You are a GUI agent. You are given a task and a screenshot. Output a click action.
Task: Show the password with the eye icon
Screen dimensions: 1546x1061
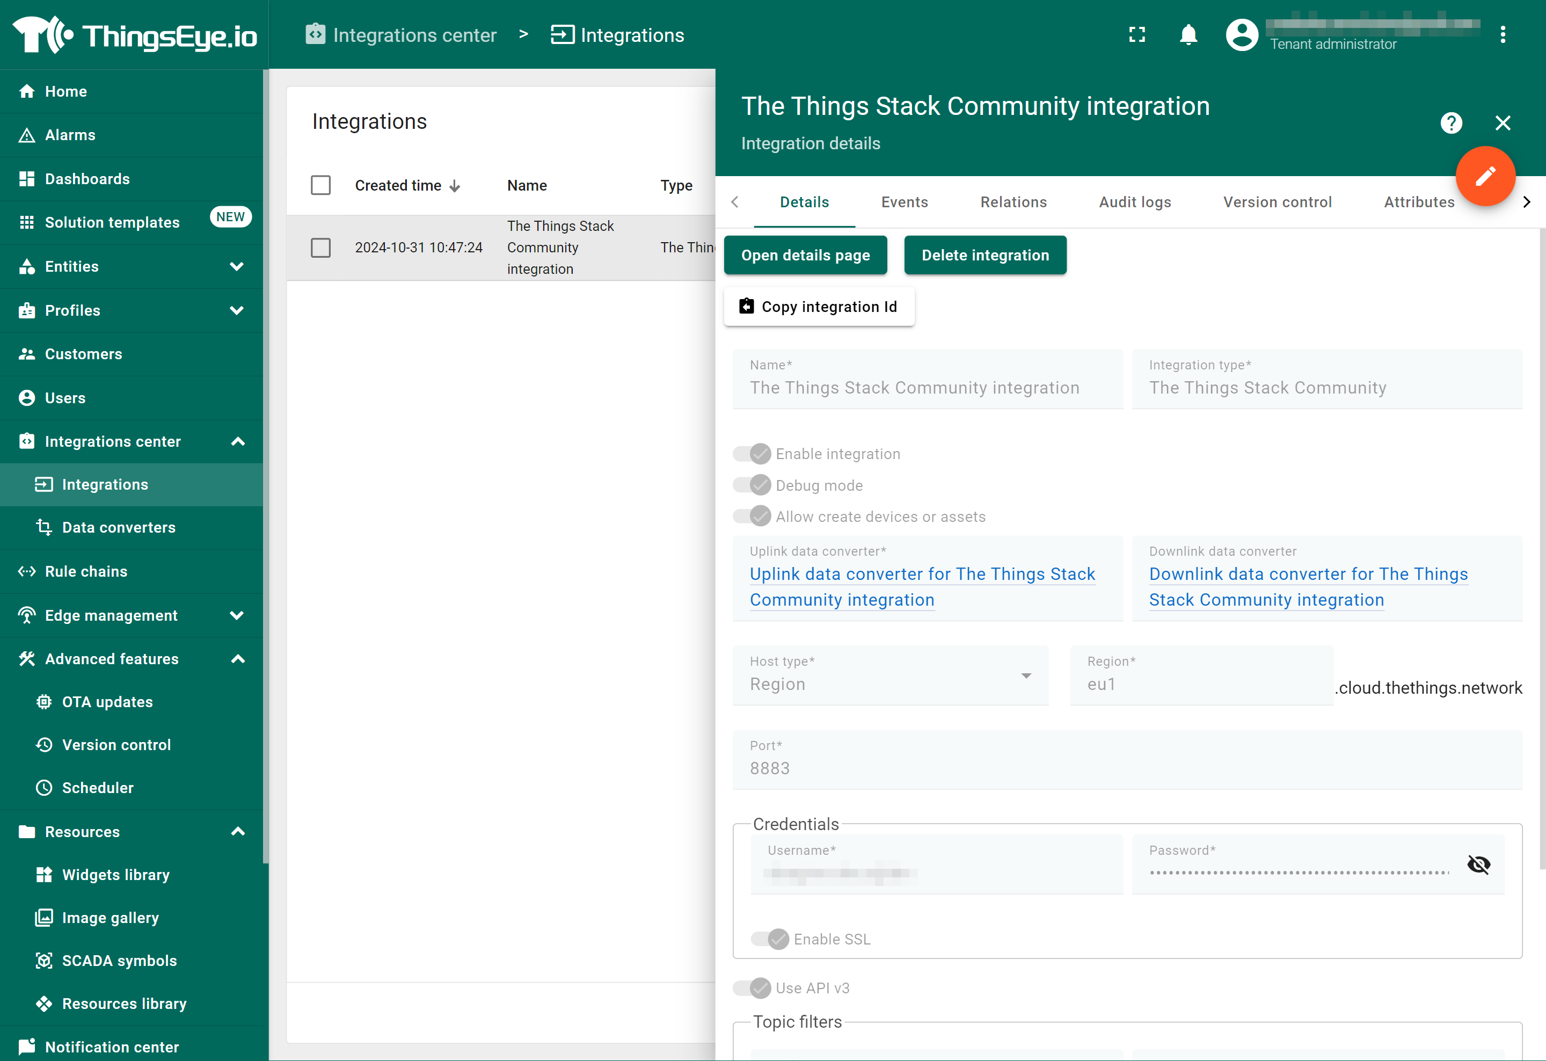(x=1478, y=864)
